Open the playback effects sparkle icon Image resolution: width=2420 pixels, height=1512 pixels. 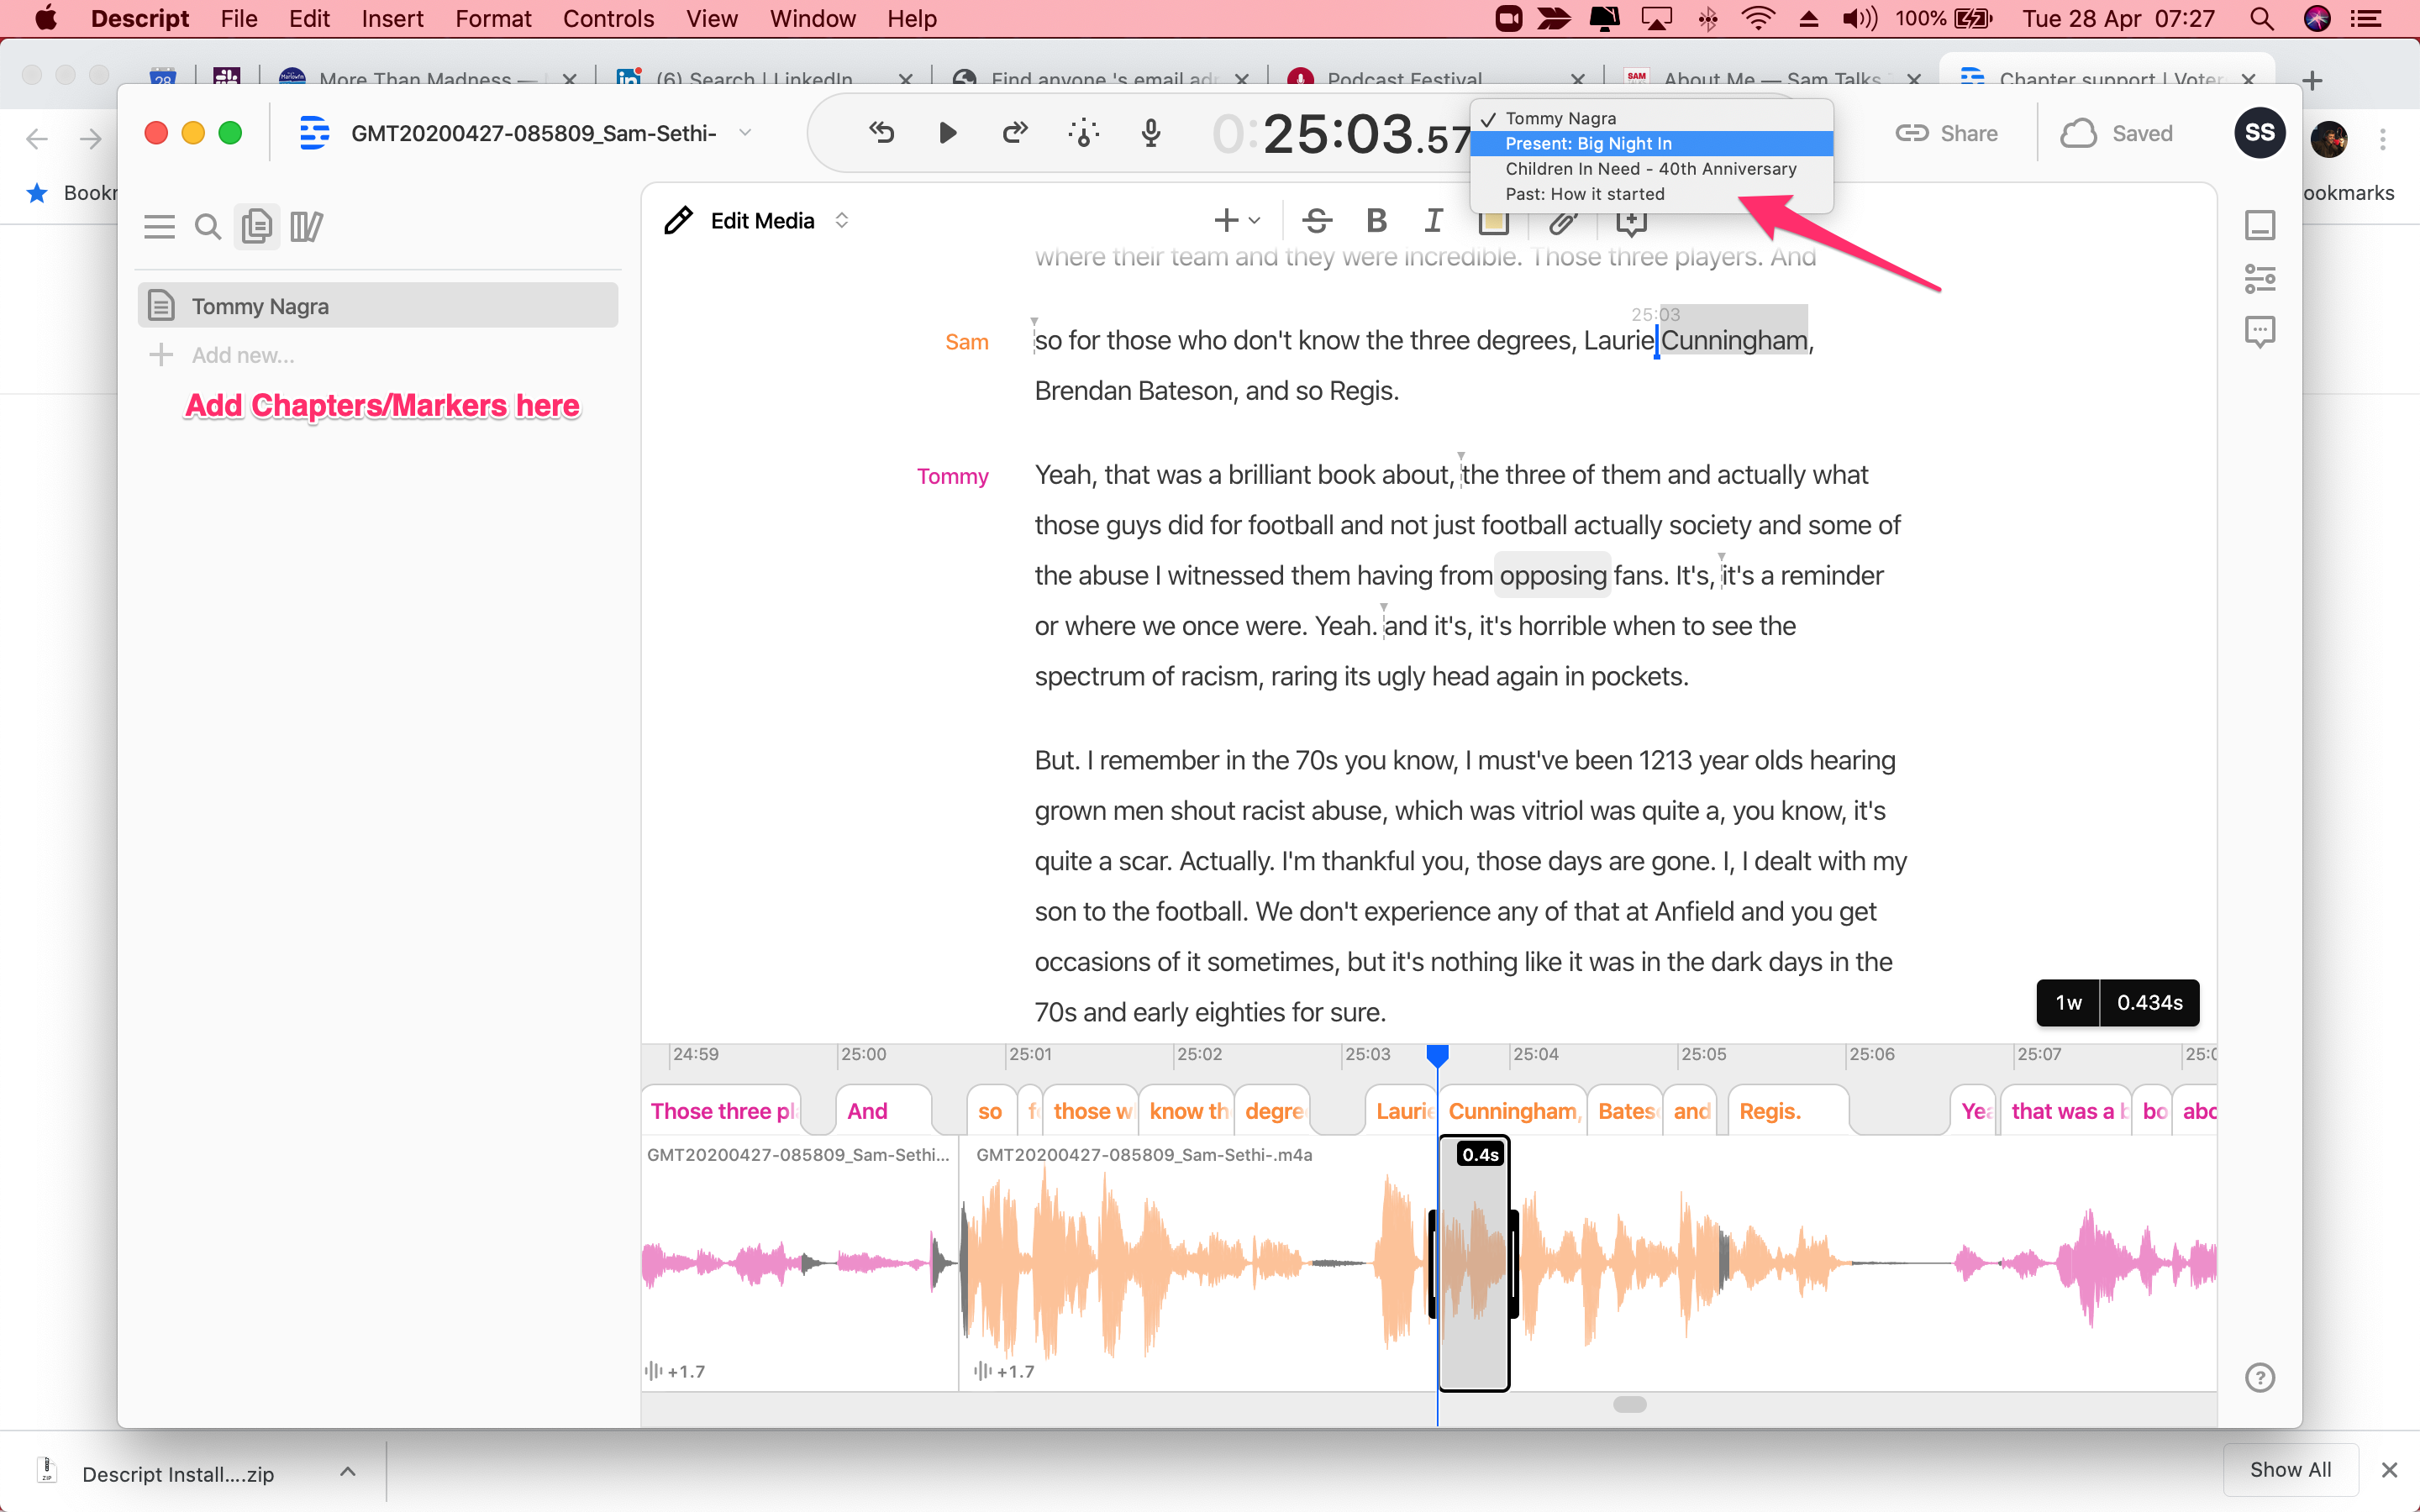click(x=1083, y=133)
